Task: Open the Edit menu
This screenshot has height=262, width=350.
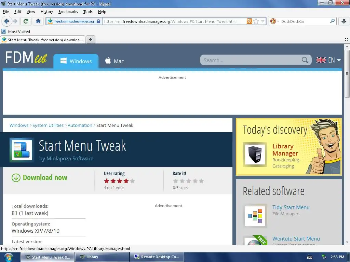Action: pos(18,12)
